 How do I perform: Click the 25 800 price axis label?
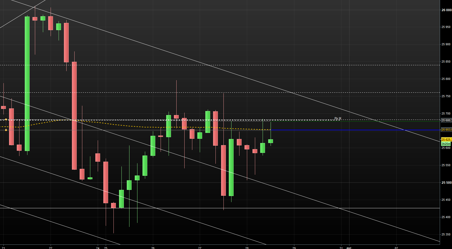tap(446, 79)
